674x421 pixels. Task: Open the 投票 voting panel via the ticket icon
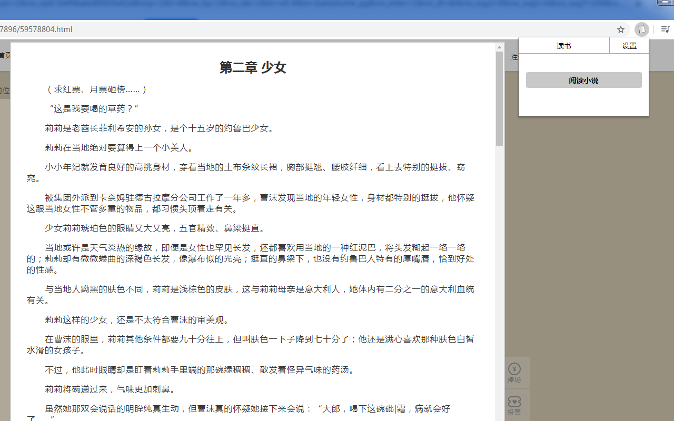click(x=514, y=403)
